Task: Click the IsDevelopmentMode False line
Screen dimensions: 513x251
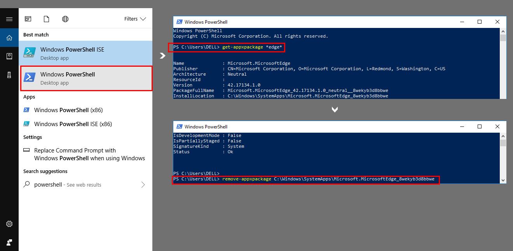Action: (x=207, y=135)
